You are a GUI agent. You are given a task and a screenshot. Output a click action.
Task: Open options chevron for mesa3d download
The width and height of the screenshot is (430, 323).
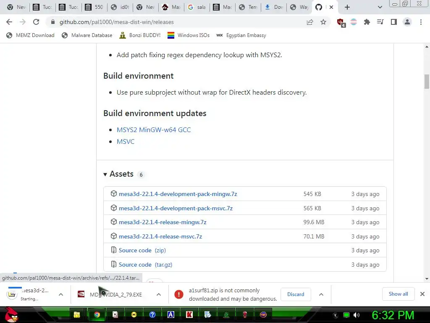(x=61, y=294)
